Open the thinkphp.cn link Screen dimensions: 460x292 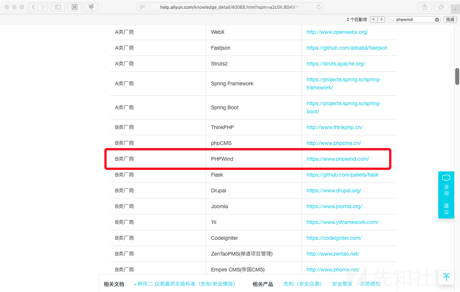334,127
